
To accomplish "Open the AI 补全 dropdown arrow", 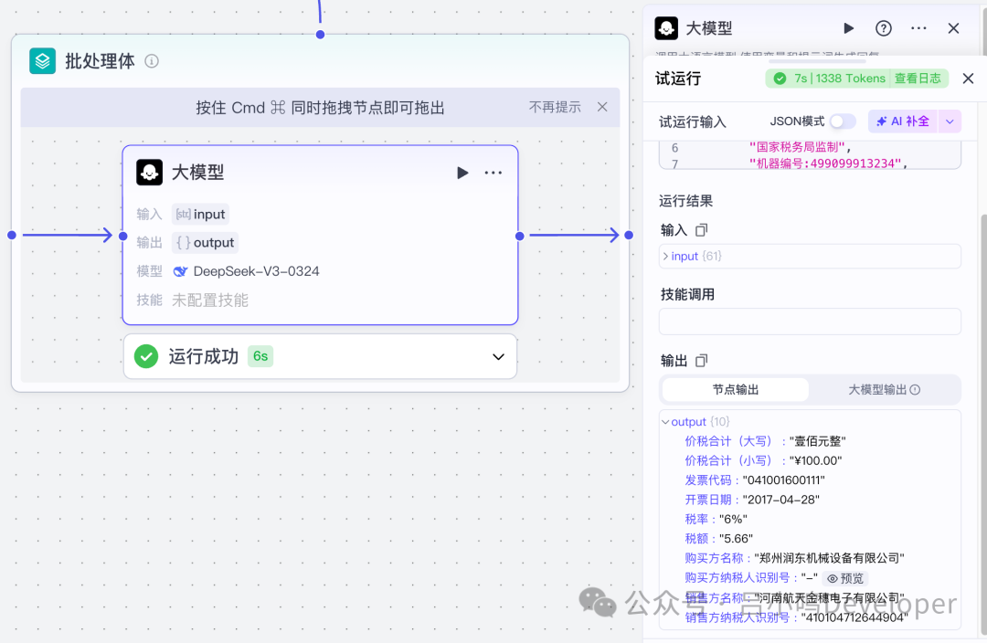I will click(950, 121).
